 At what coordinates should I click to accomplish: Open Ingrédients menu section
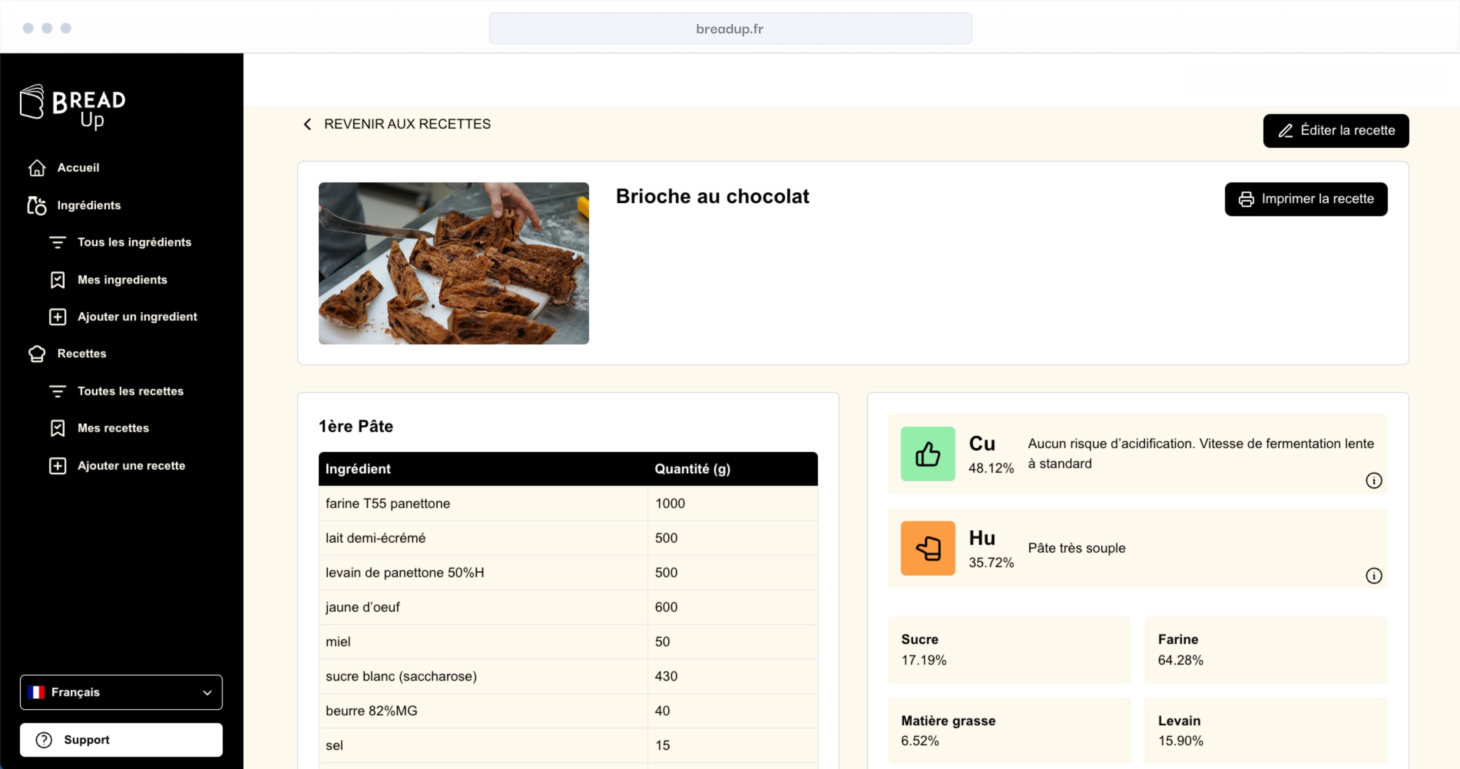pos(89,205)
